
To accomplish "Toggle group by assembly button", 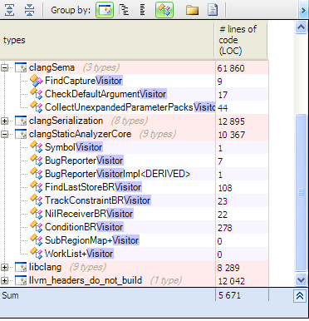I will (x=105, y=10).
